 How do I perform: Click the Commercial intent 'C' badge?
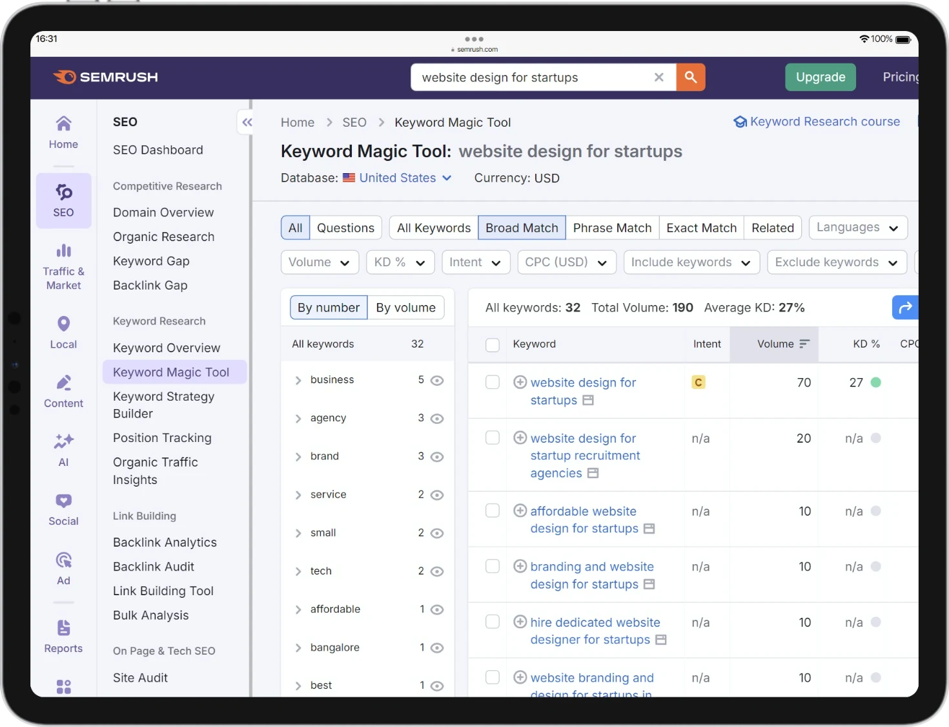coord(698,382)
